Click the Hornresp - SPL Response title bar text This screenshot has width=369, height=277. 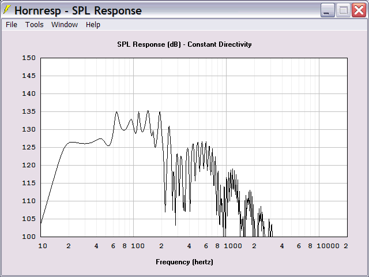(x=78, y=10)
